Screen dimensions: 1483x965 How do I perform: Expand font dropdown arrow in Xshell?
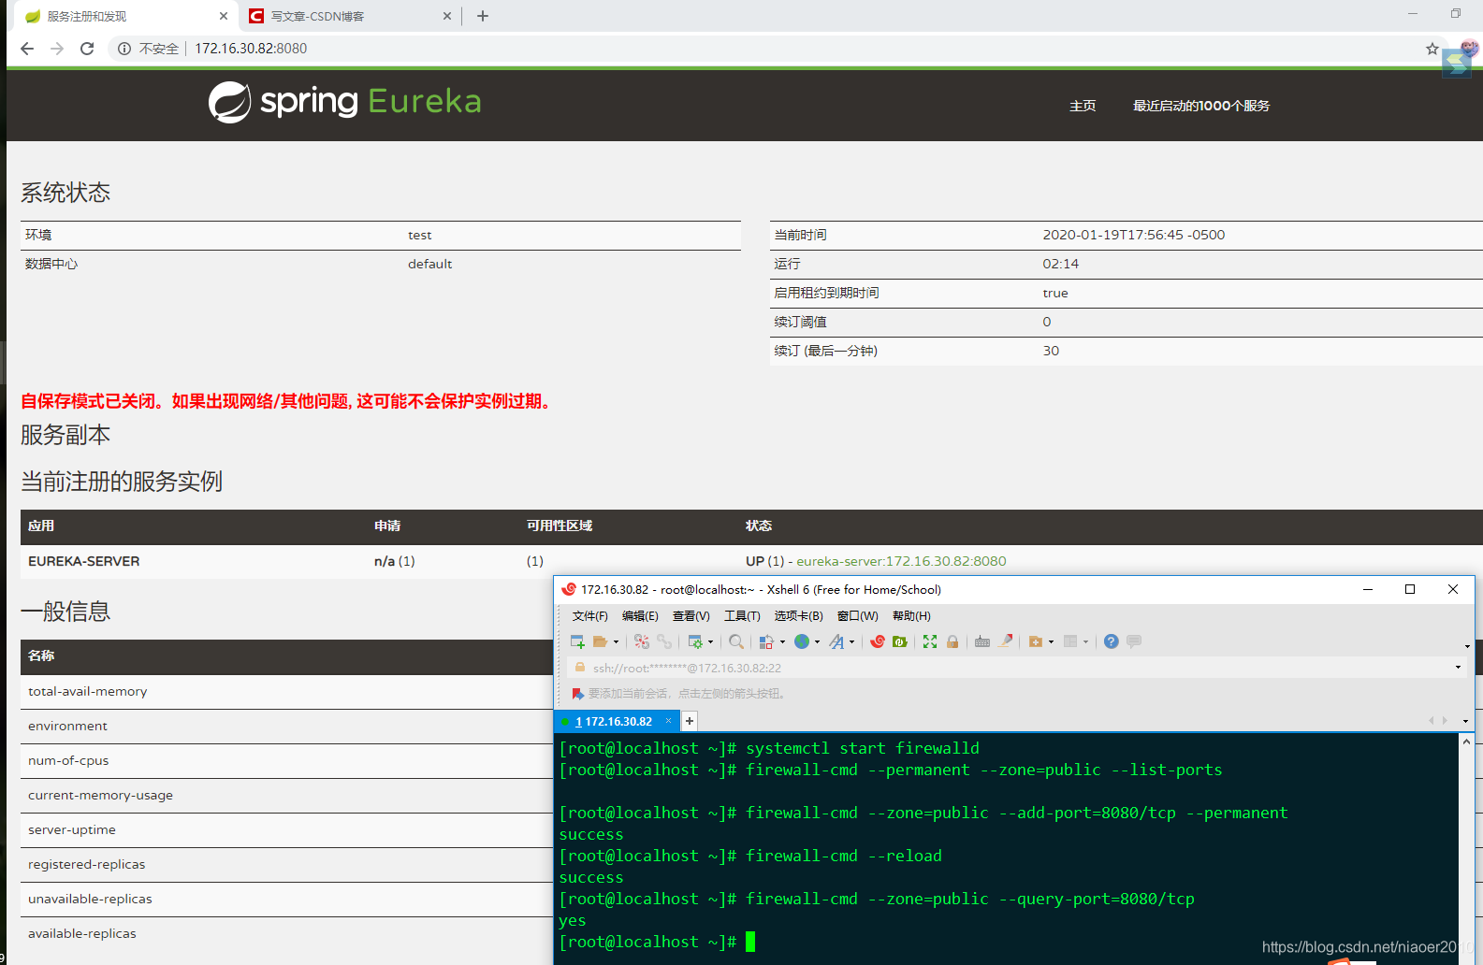pyautogui.click(x=851, y=642)
